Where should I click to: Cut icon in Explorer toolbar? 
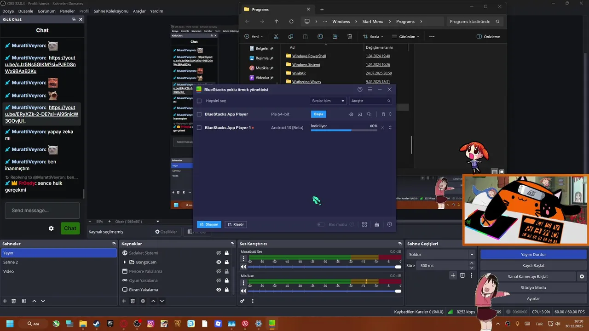coord(276,36)
